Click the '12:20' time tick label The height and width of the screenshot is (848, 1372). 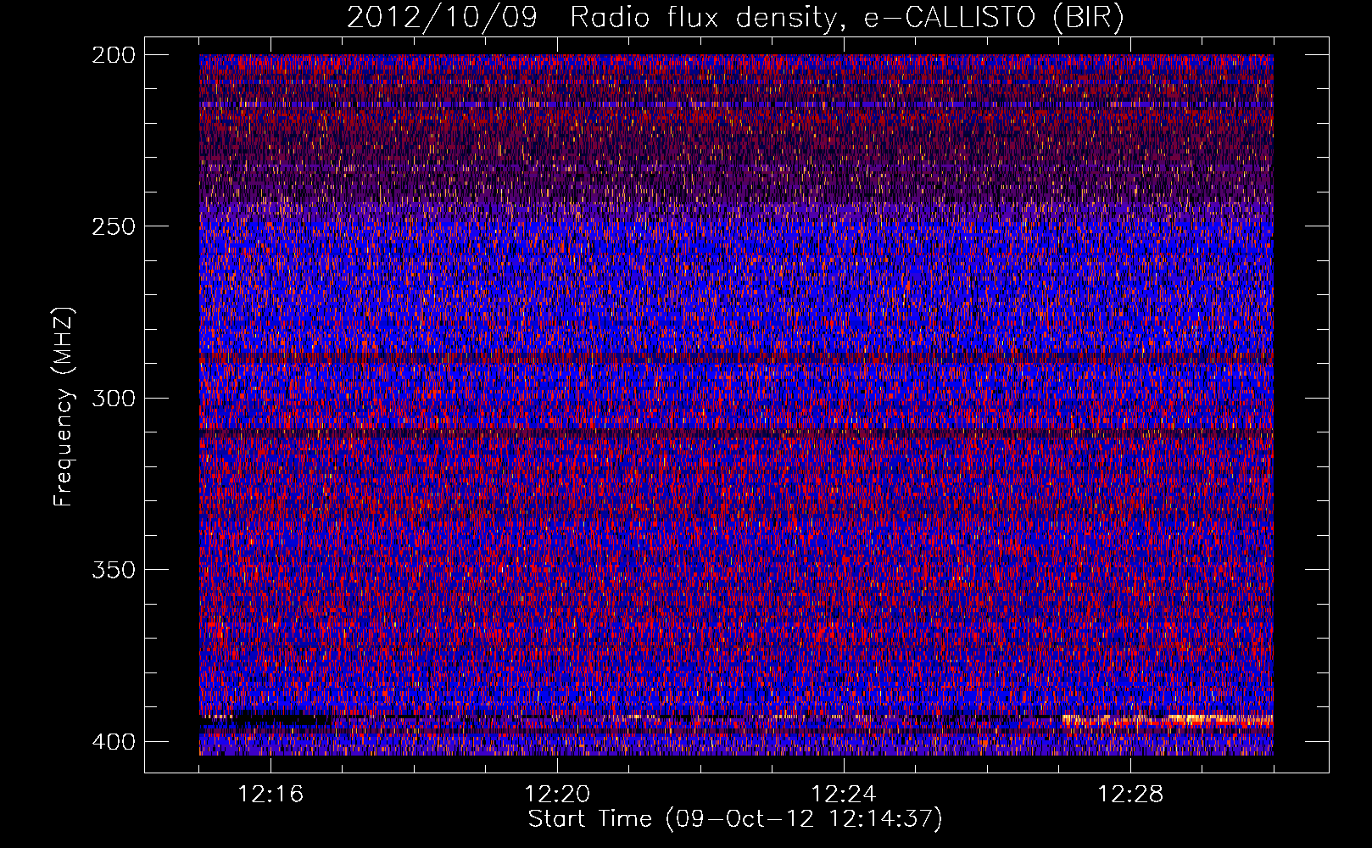tap(557, 795)
